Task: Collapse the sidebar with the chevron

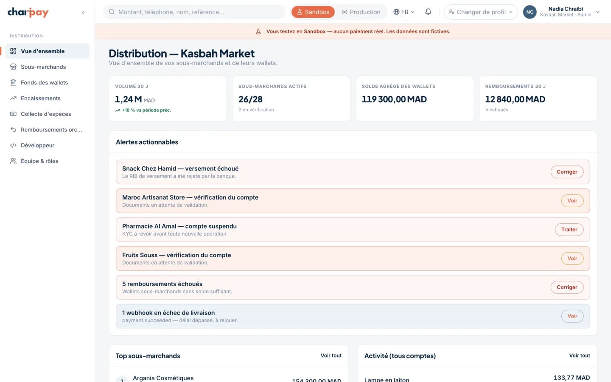Action: point(83,12)
